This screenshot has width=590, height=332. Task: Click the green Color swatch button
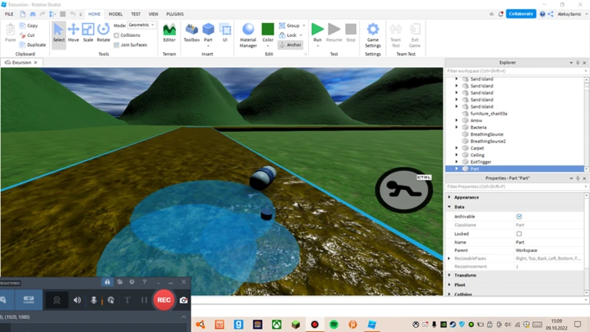[268, 29]
